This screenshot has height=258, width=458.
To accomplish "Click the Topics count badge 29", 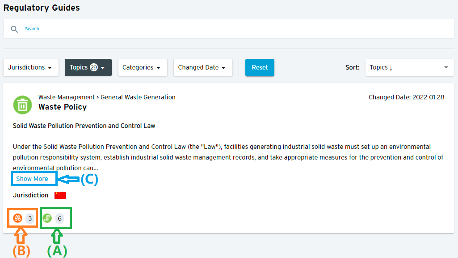I will [x=94, y=68].
